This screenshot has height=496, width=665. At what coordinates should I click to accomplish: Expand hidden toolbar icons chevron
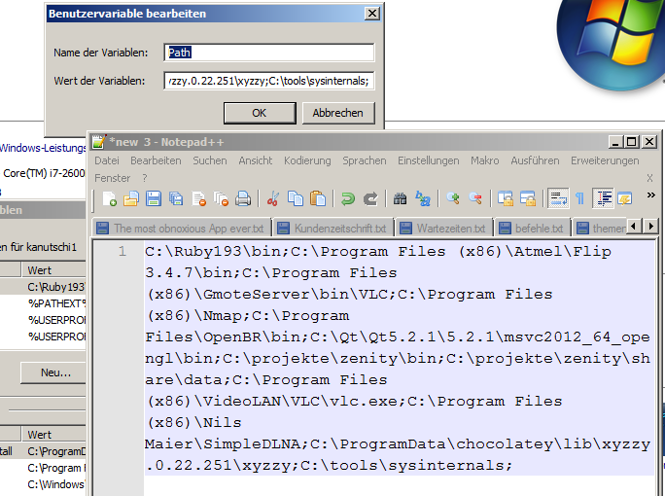coord(650,195)
